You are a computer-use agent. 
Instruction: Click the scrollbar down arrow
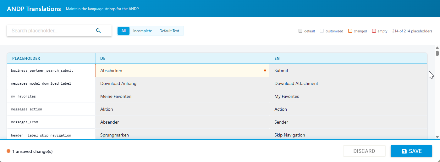pyautogui.click(x=437, y=137)
